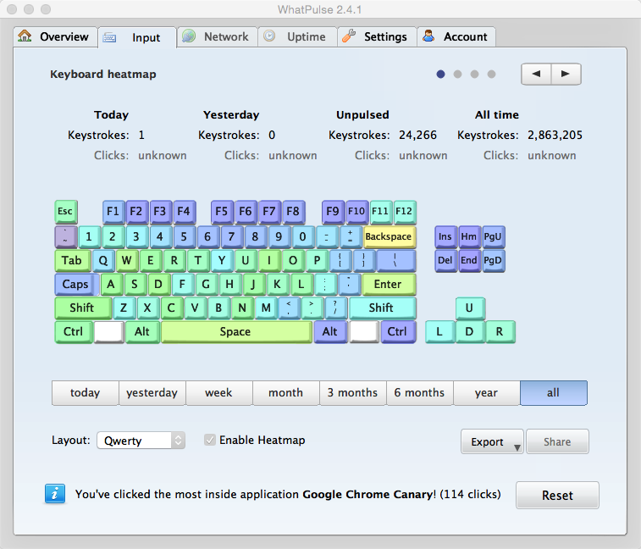Viewport: 641px width, 549px height.
Task: Click the Share button
Action: tap(557, 441)
